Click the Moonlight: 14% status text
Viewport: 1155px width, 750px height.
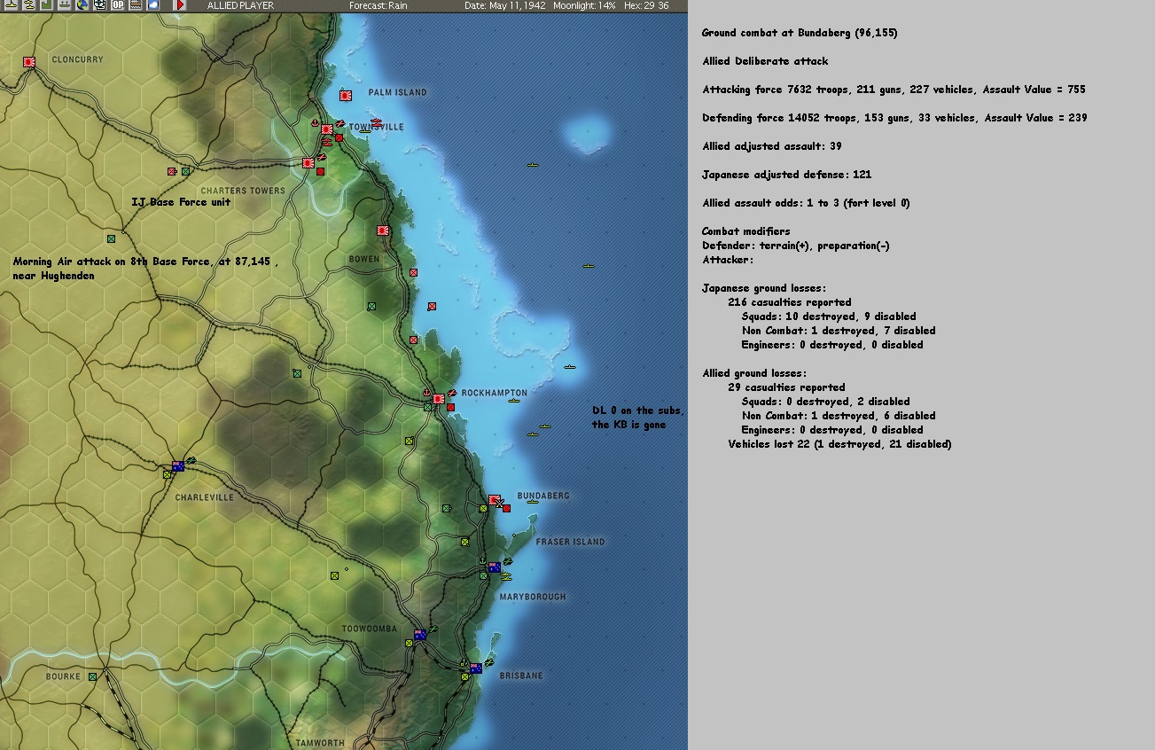coord(584,5)
